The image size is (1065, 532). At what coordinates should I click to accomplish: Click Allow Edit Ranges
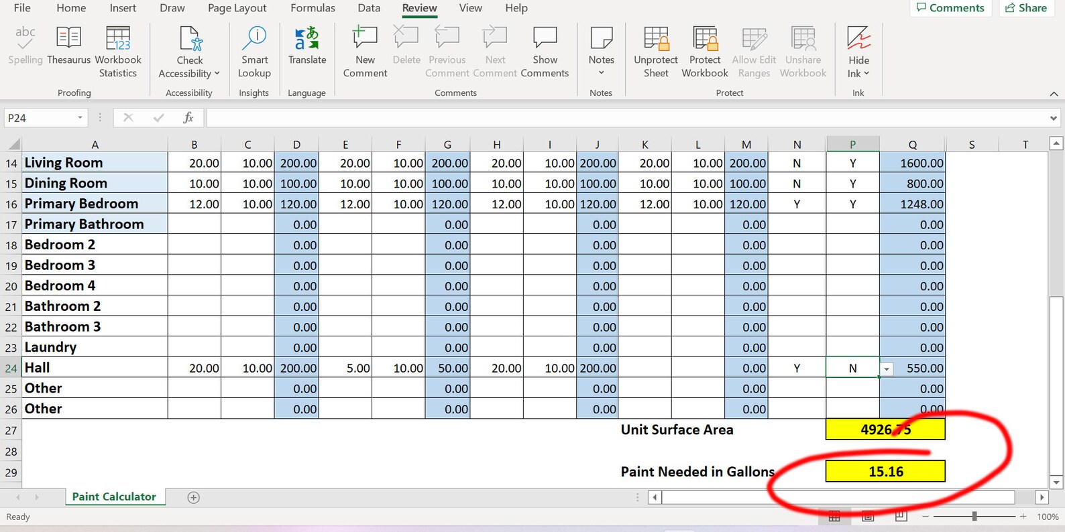[x=754, y=52]
